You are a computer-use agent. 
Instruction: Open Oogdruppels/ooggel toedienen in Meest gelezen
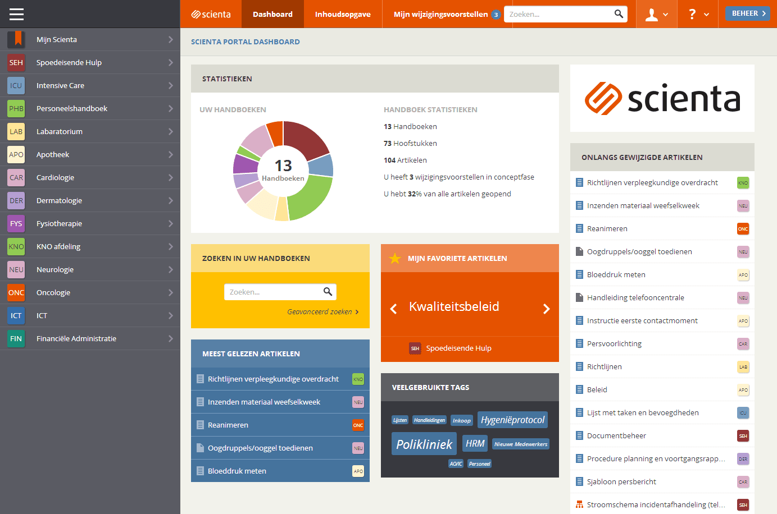pyautogui.click(x=280, y=448)
